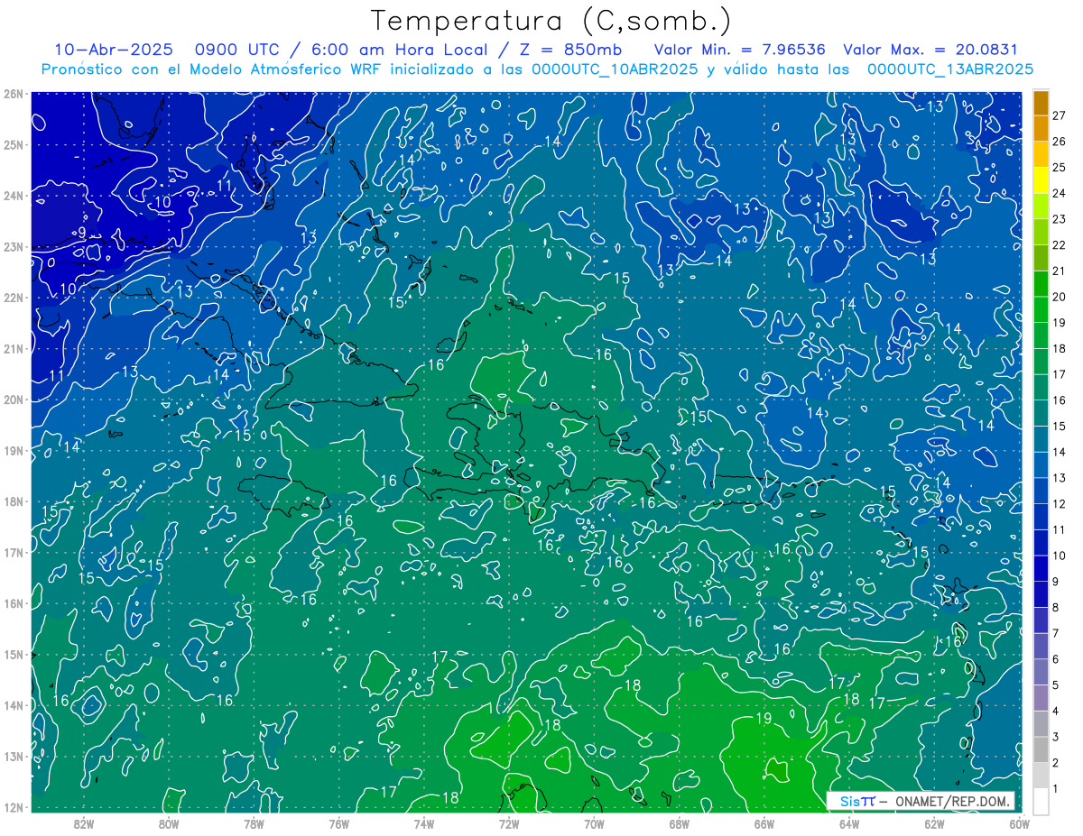The height and width of the screenshot is (836, 1083).
Task: Click longitude axis label '64W'
Action: coord(848,824)
